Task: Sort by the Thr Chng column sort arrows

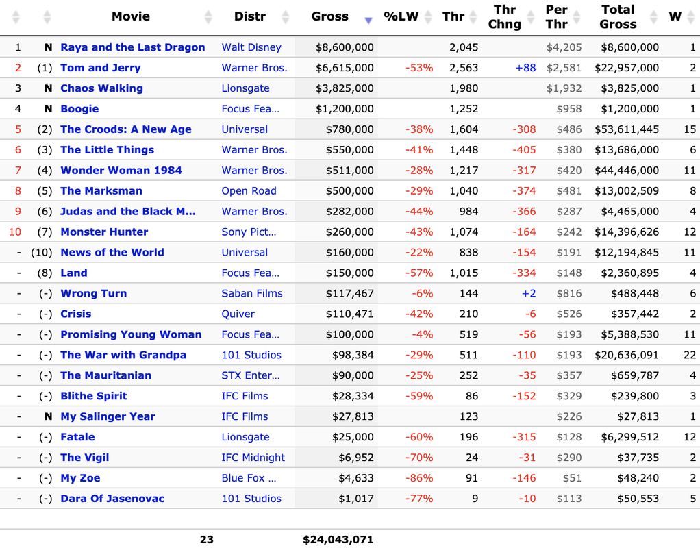Action: click(531, 17)
